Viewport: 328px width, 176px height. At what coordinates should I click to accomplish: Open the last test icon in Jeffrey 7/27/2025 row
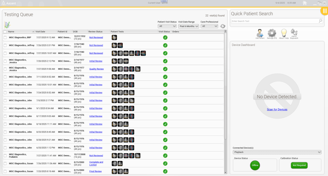[143, 53]
